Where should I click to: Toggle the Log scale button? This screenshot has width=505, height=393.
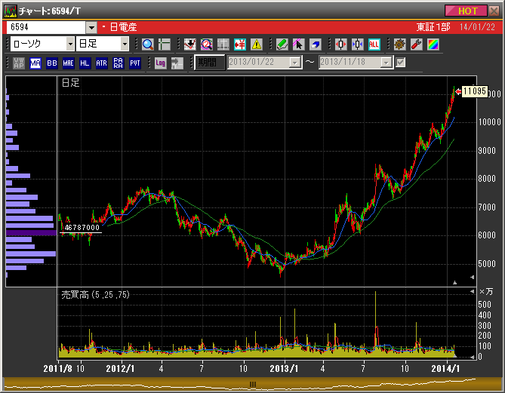click(x=160, y=63)
